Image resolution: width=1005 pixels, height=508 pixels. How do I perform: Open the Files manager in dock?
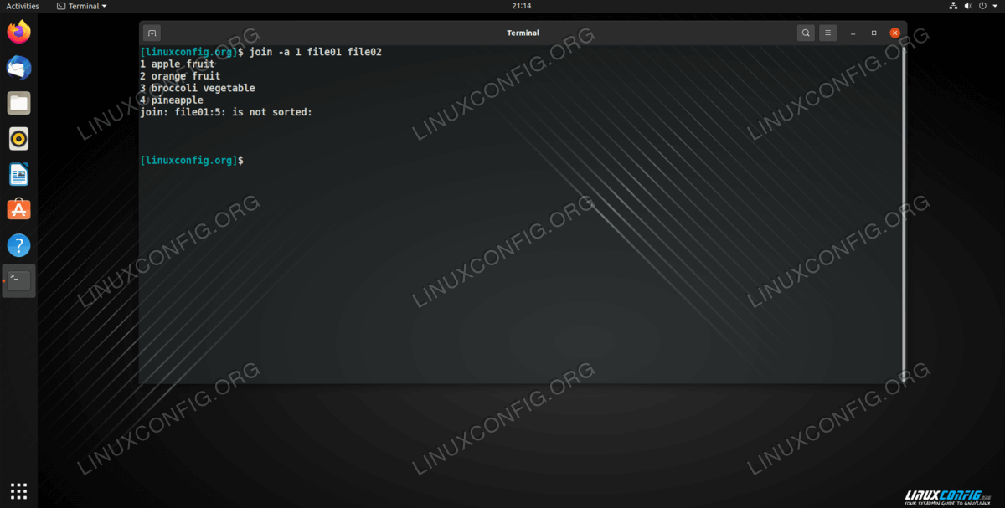tap(18, 104)
